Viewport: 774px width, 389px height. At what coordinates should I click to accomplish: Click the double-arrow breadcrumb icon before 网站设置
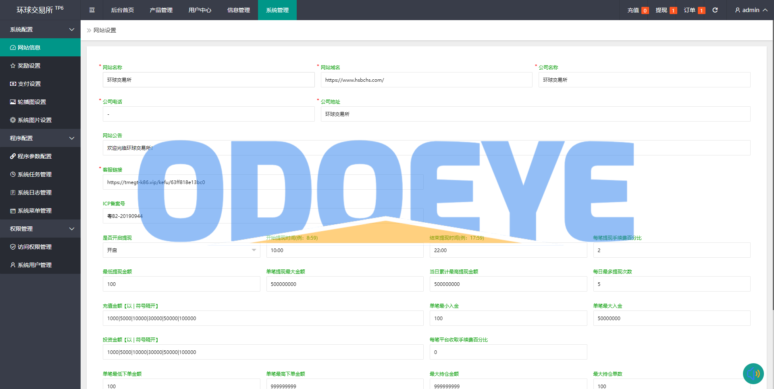click(89, 30)
